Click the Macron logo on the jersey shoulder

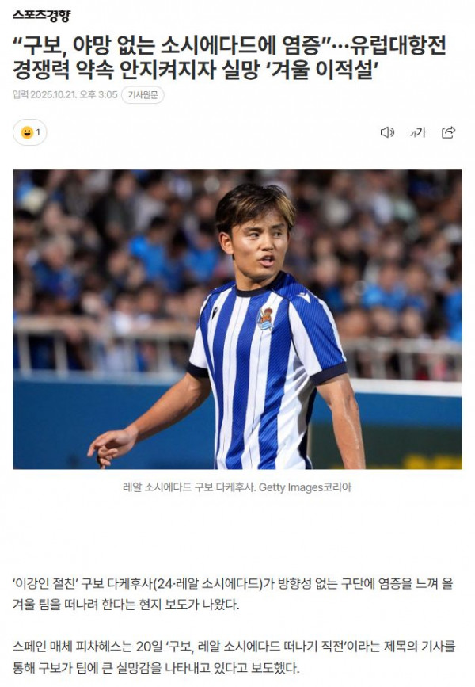pos(304,296)
